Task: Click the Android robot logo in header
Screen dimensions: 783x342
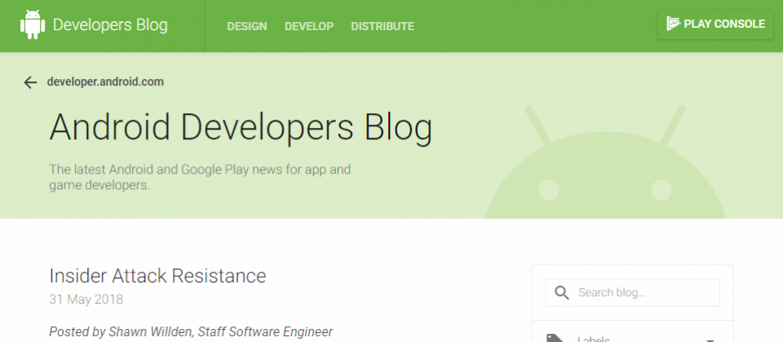Action: (33, 25)
